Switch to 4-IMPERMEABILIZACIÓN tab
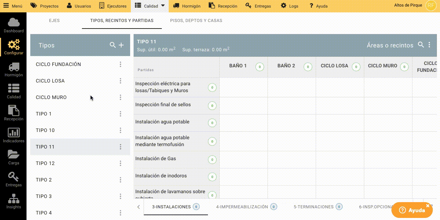 tap(242, 207)
